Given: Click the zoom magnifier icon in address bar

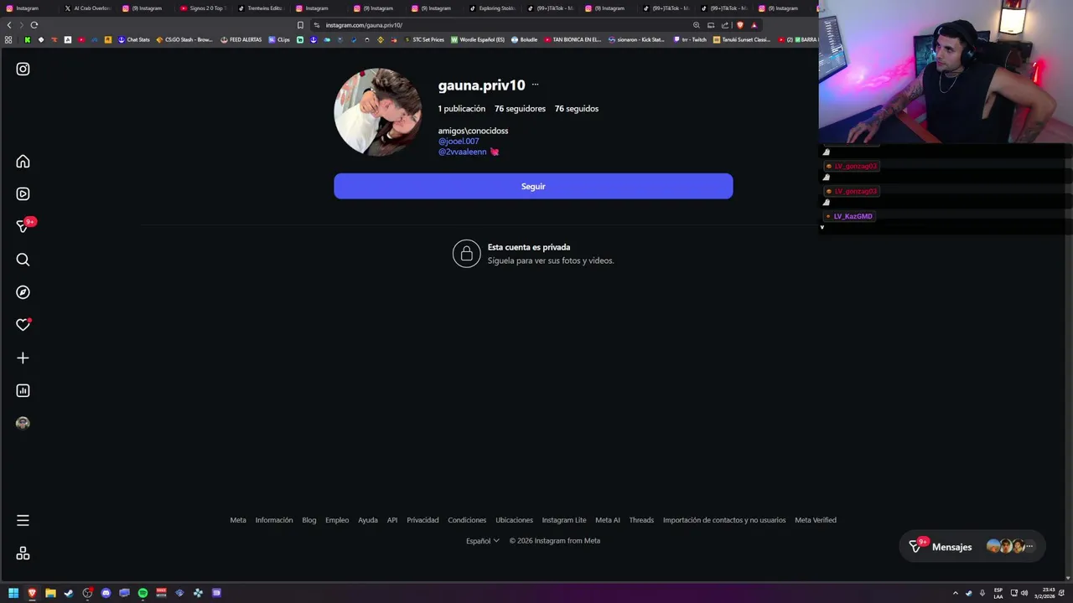Looking at the screenshot, I should coord(696,25).
